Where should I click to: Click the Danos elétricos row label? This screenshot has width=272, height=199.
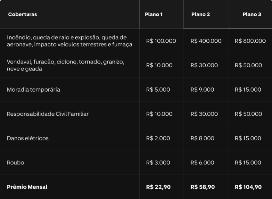[28, 138]
